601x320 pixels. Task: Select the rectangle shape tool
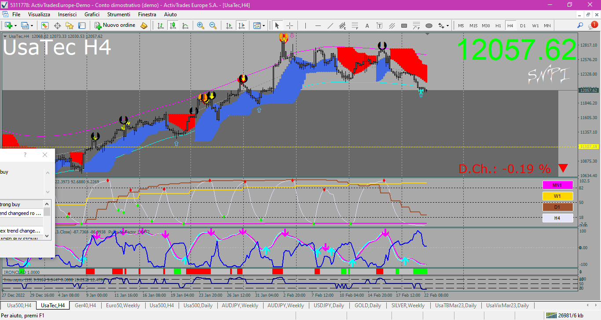pyautogui.click(x=404, y=25)
